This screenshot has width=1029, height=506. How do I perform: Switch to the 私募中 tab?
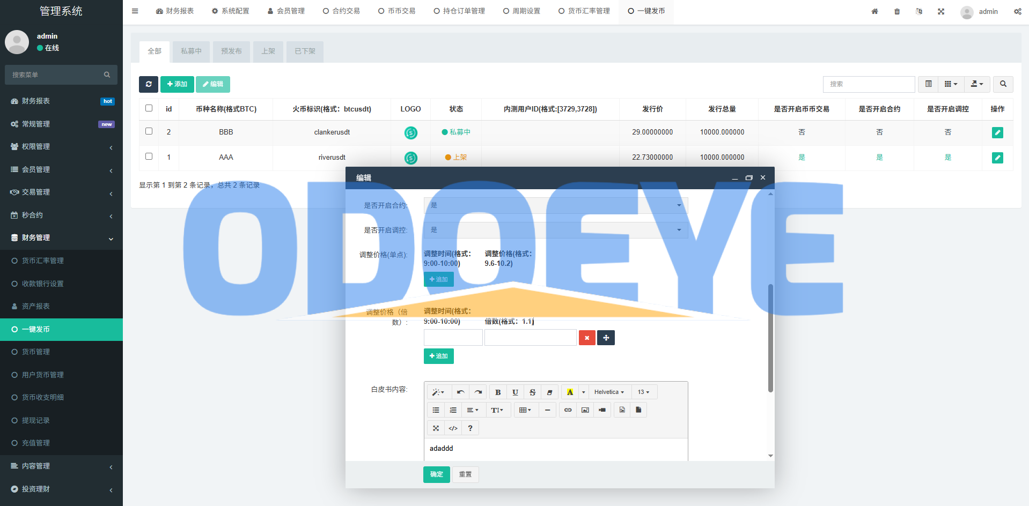point(191,51)
